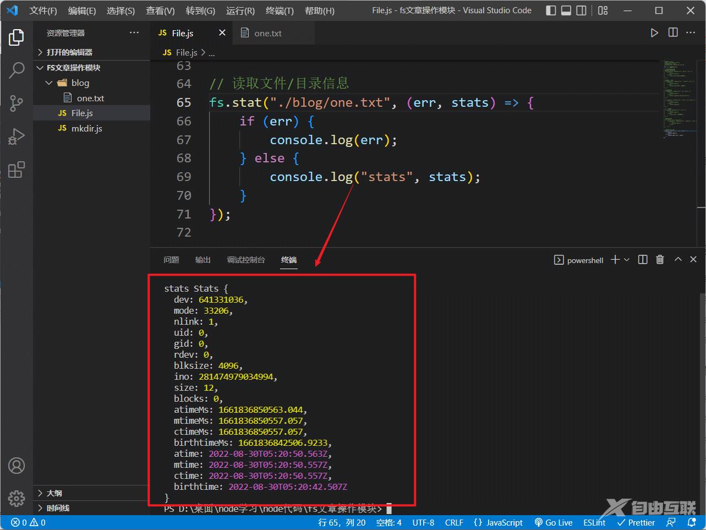Open the Source Control view icon
706x530 pixels.
pyautogui.click(x=17, y=103)
